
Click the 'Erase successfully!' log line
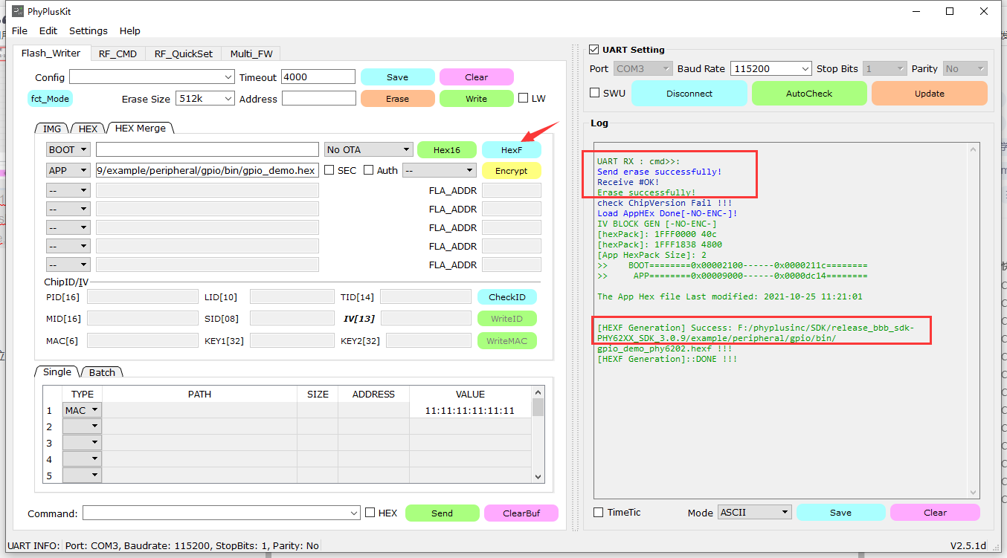(646, 192)
